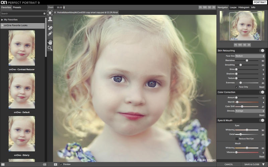The image size is (268, 167).
Task: Click the Mouth Vibrance slider handle
Action: coord(236,152)
